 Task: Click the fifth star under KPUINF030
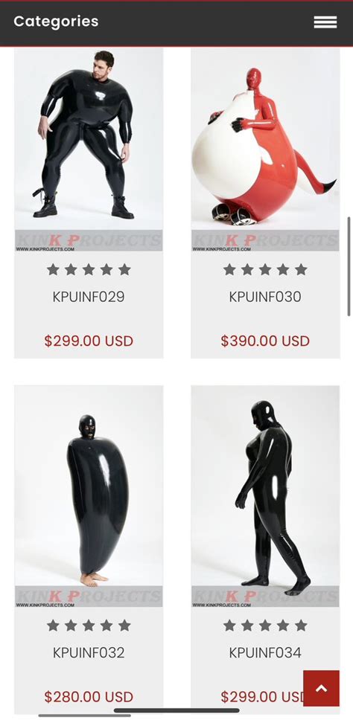pyautogui.click(x=301, y=269)
